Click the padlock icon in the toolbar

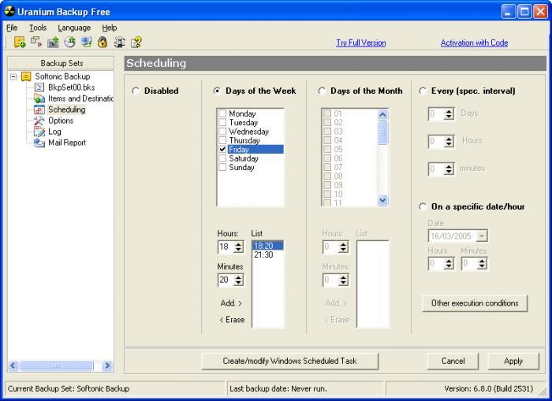(x=102, y=43)
